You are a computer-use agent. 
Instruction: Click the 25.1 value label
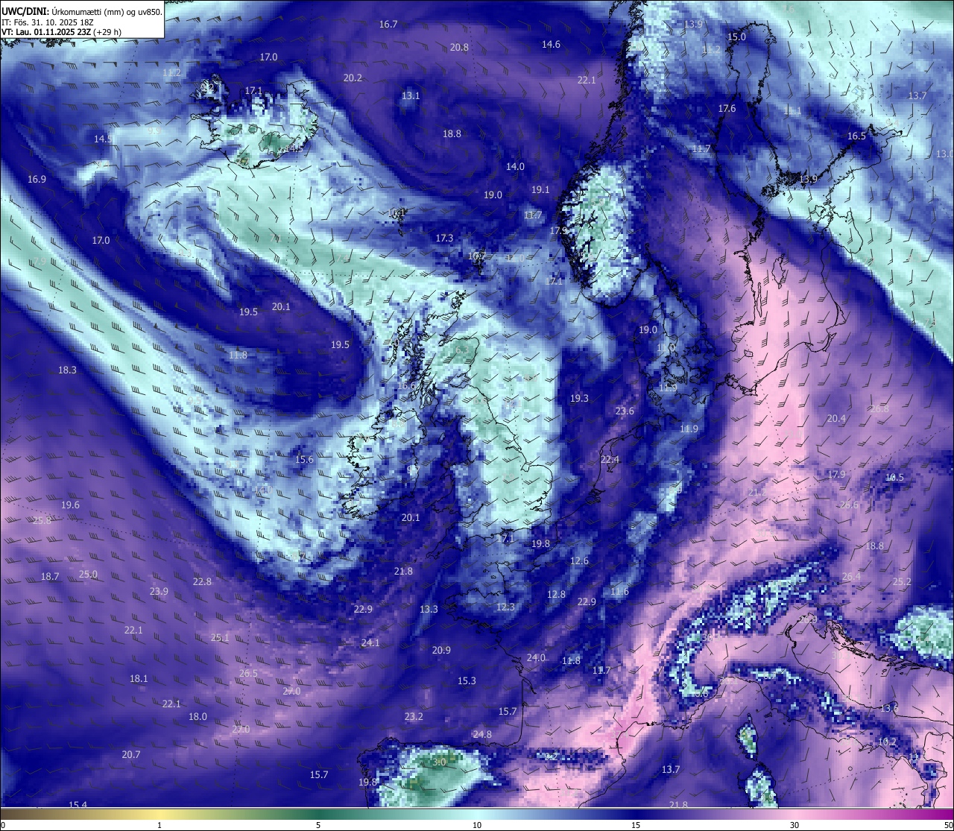point(220,637)
